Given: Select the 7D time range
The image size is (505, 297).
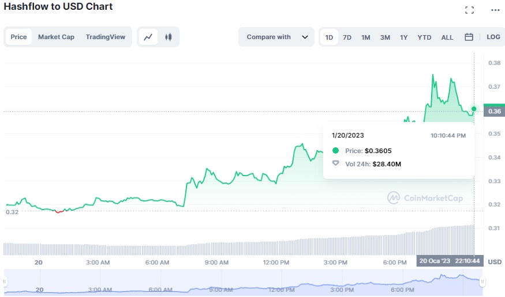Looking at the screenshot, I should (x=347, y=37).
